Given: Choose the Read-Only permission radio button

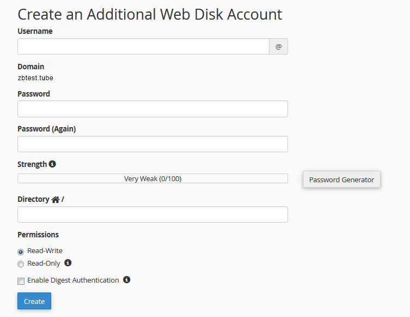Looking at the screenshot, I should point(21,264).
